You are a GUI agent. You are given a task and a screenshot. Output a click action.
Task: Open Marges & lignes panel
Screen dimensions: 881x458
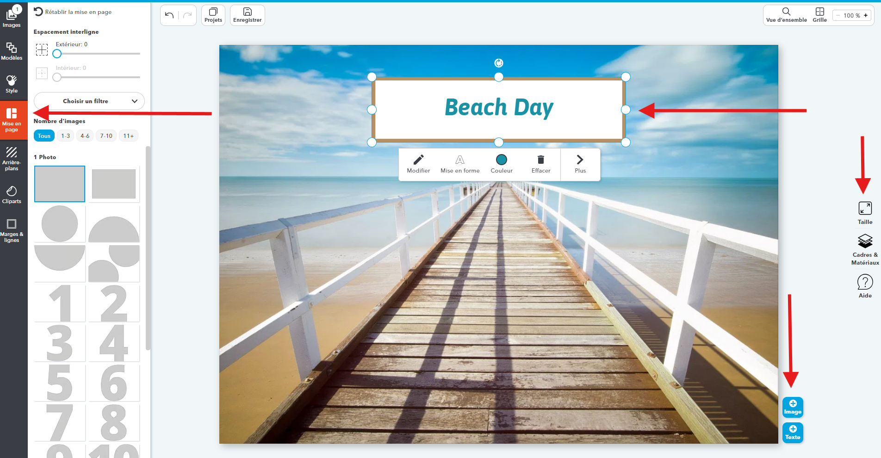coord(12,230)
